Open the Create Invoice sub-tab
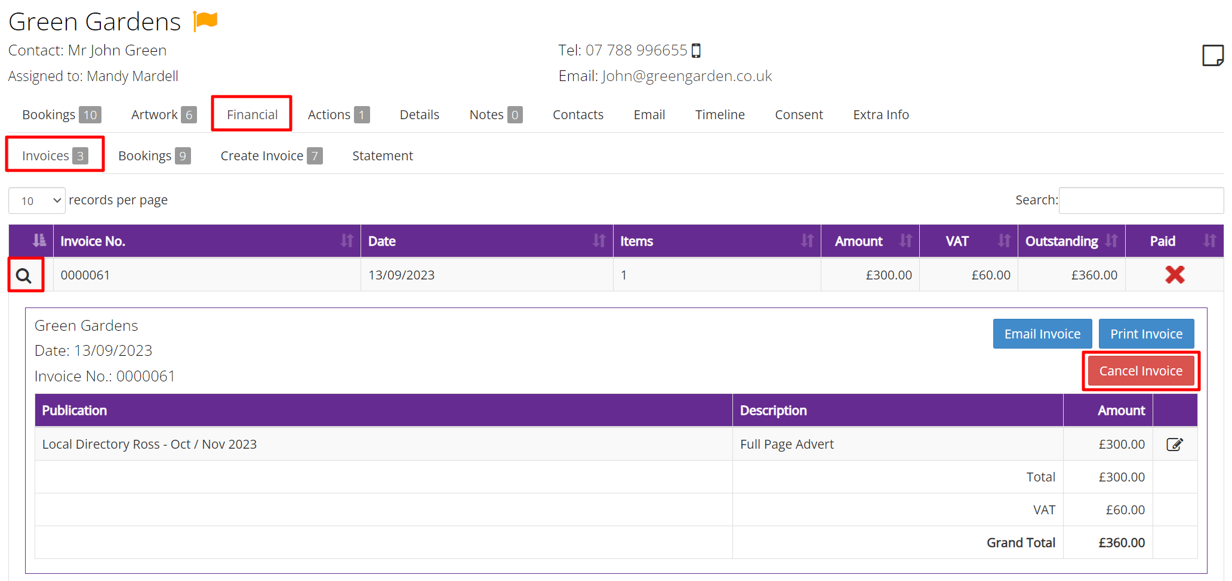1232x581 pixels. 271,156
